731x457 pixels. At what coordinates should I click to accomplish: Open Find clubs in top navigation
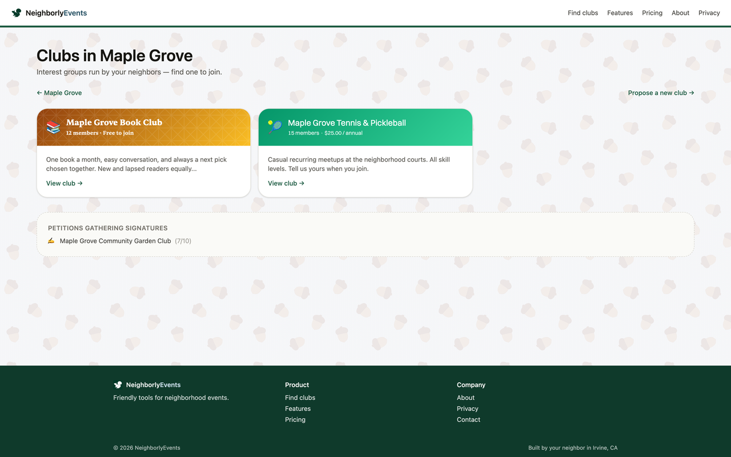pyautogui.click(x=583, y=13)
